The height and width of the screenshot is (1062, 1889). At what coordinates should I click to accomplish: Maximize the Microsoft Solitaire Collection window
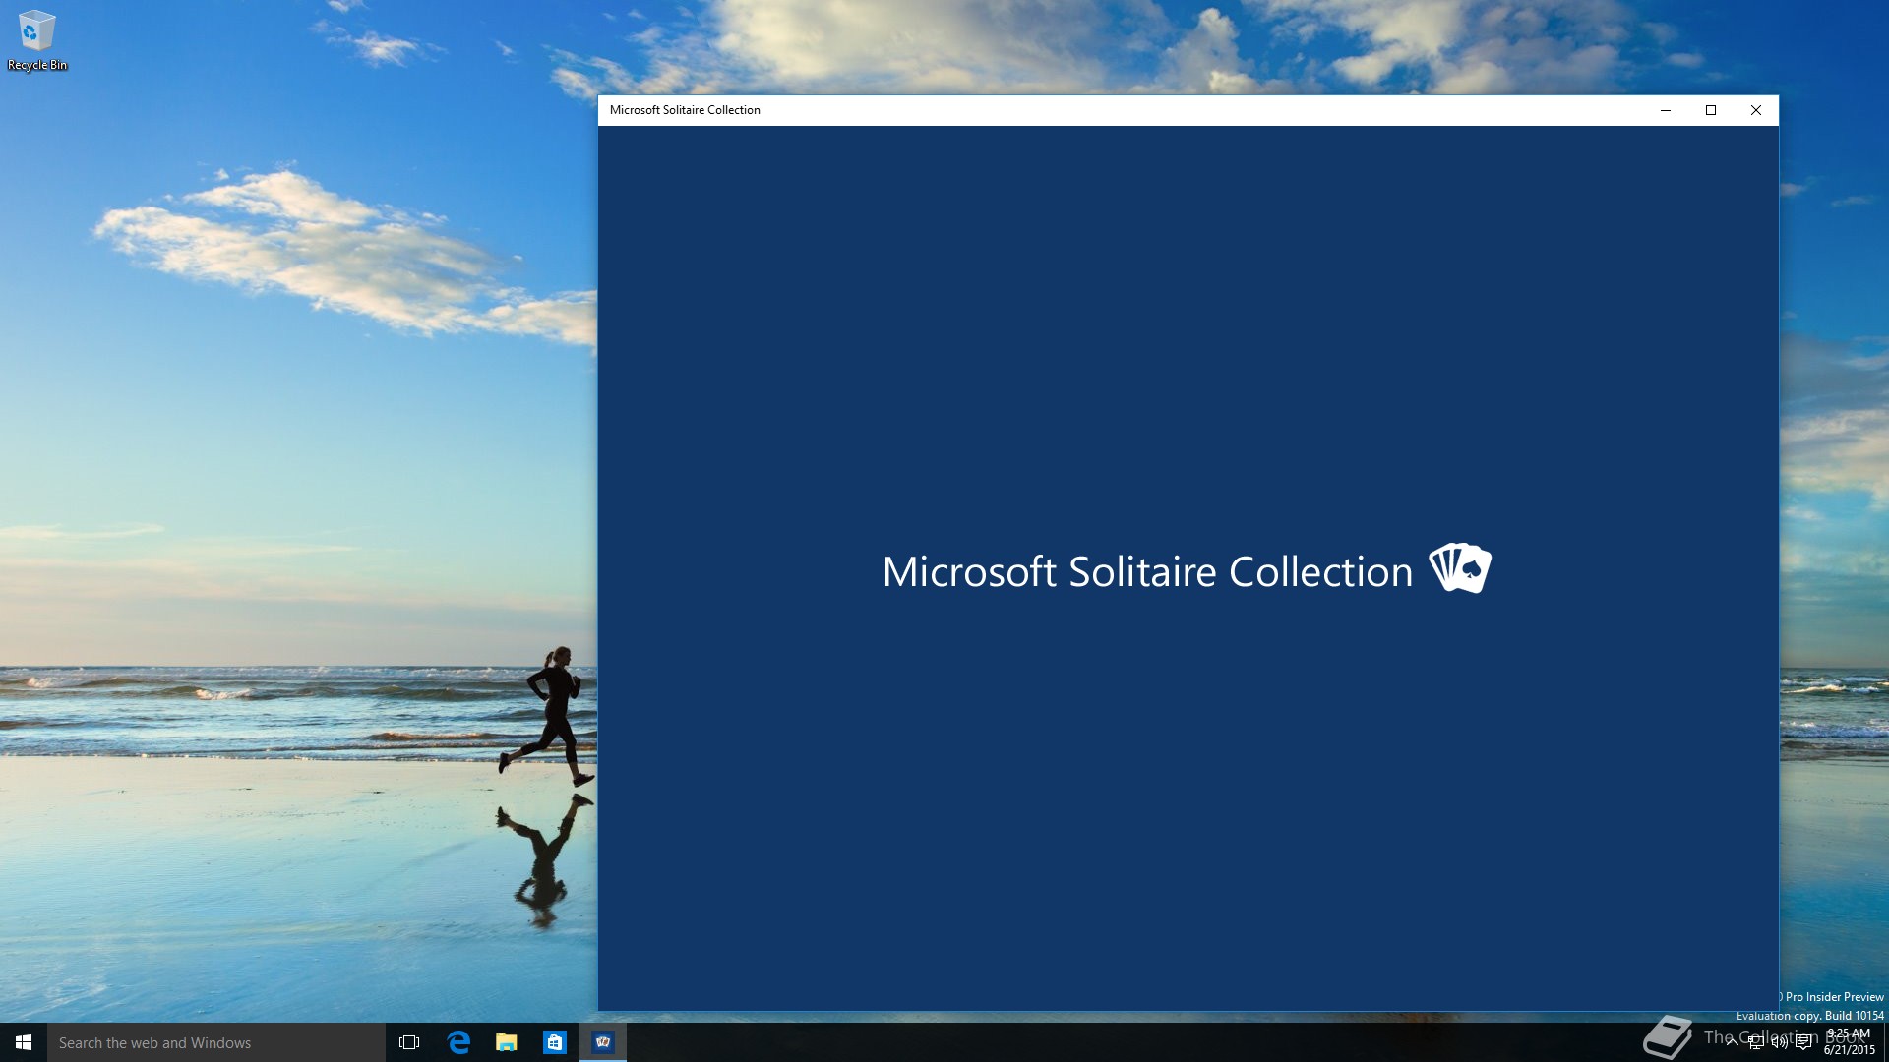(1711, 110)
